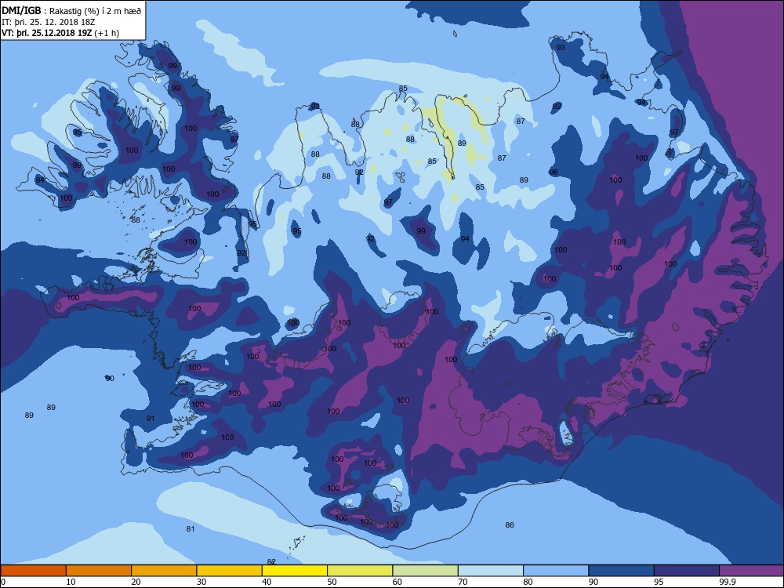Image resolution: width=784 pixels, height=588 pixels.
Task: Click the map humidity value '93'
Action: click(x=561, y=48)
